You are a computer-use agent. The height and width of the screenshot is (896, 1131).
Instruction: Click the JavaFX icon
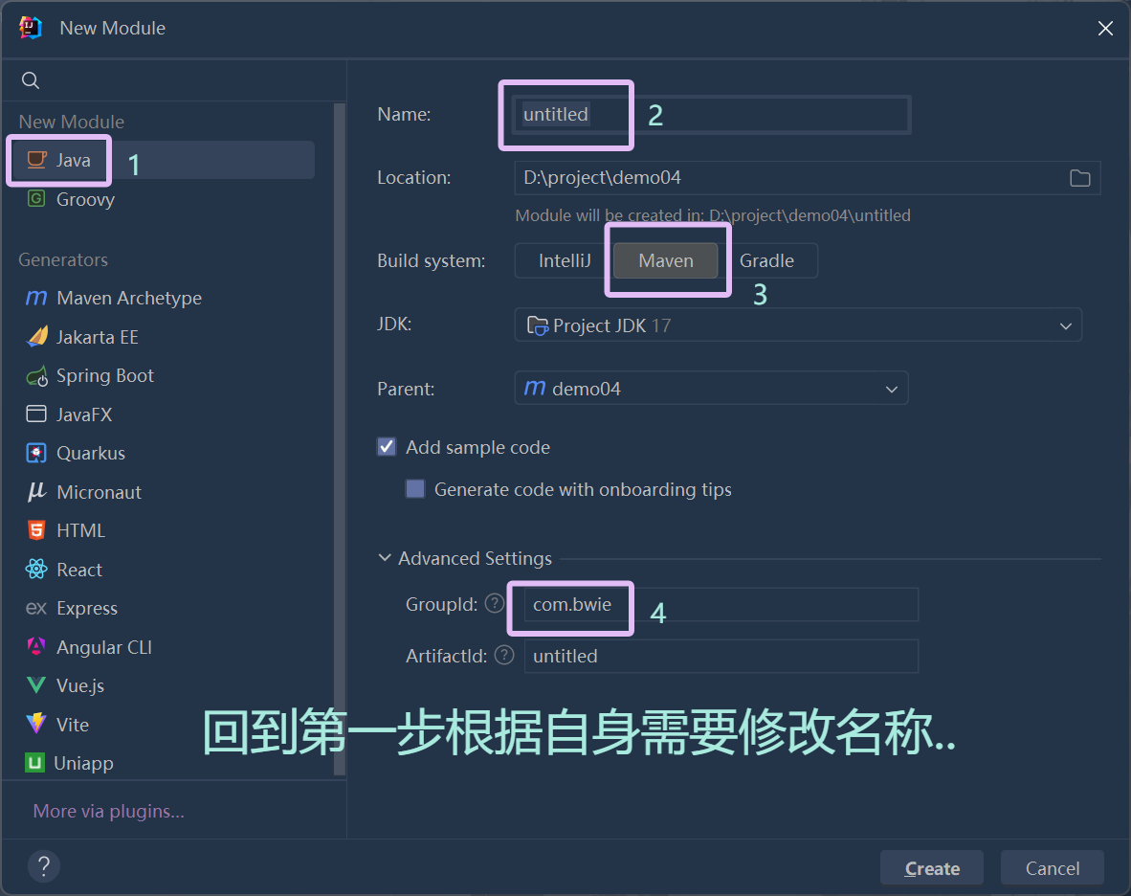click(36, 414)
